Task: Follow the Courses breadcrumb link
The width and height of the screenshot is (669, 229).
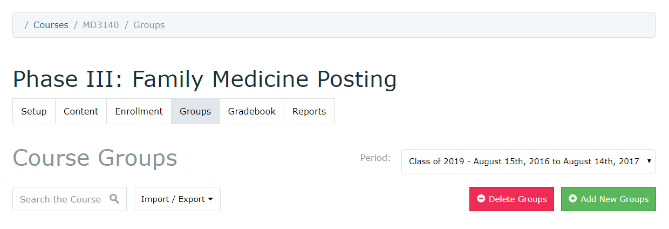Action: [x=51, y=25]
